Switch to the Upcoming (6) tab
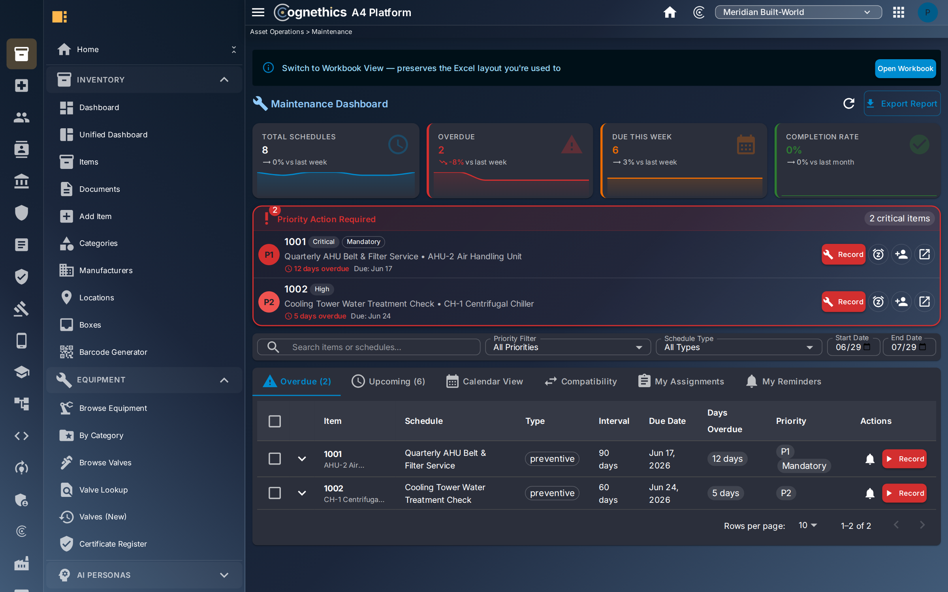The height and width of the screenshot is (592, 948). pos(388,381)
